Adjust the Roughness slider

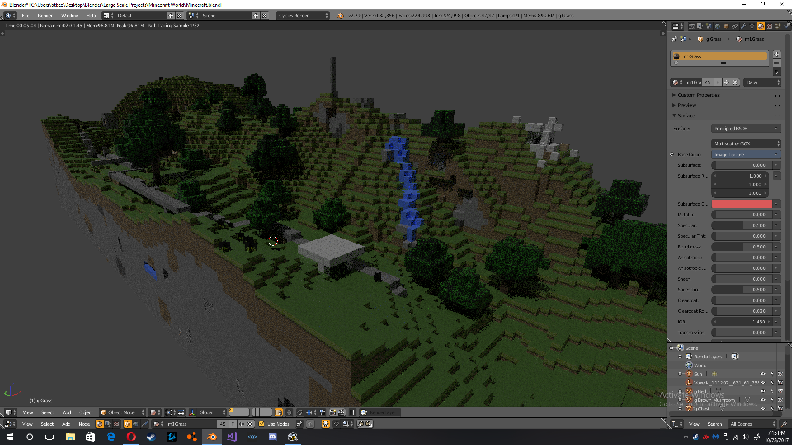coord(742,247)
